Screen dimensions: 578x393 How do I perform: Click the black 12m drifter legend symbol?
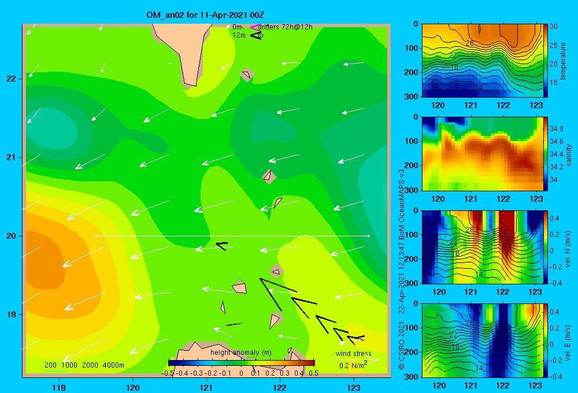(x=256, y=35)
